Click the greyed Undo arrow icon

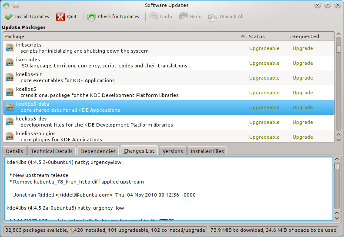point(154,17)
